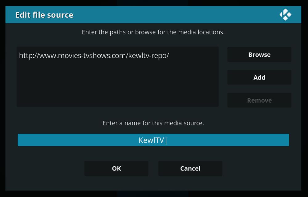
Task: Click the greyed-out Remove button
Action: point(259,100)
